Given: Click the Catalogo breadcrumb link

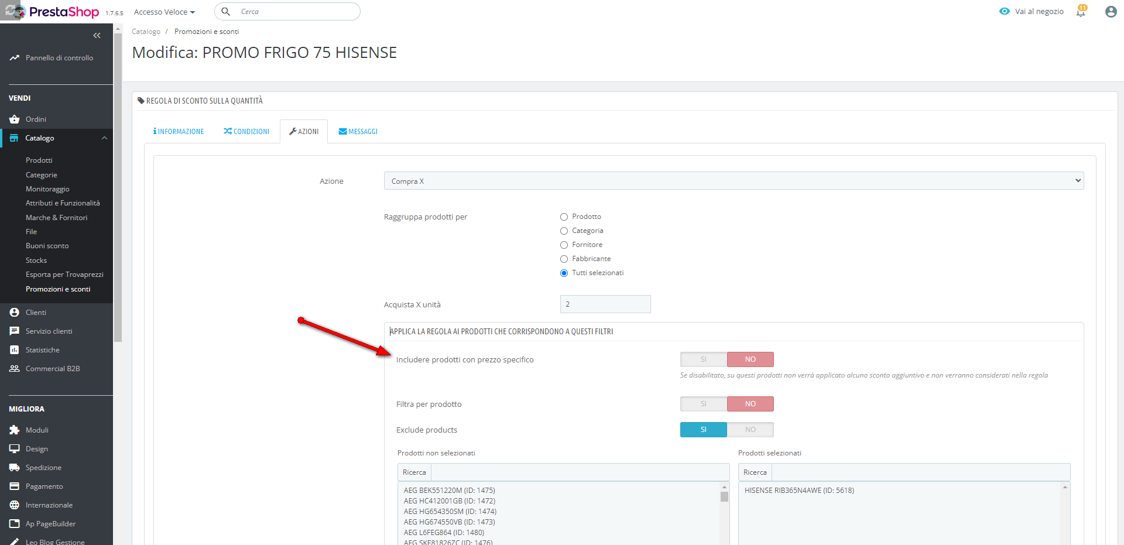Looking at the screenshot, I should point(146,32).
